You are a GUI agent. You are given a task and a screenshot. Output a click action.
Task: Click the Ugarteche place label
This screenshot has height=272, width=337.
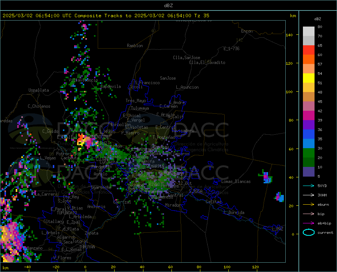pyautogui.click(x=101, y=187)
